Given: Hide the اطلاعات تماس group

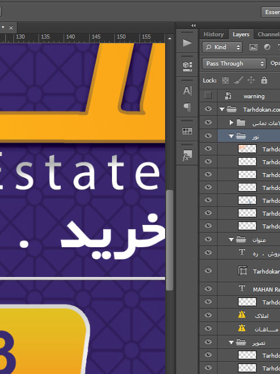Looking at the screenshot, I should [208, 122].
